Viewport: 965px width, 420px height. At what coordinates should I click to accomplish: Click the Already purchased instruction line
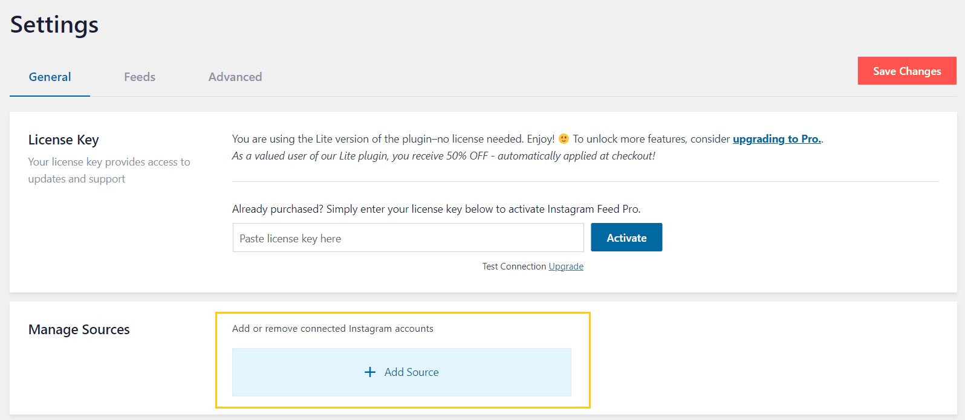[x=436, y=209]
